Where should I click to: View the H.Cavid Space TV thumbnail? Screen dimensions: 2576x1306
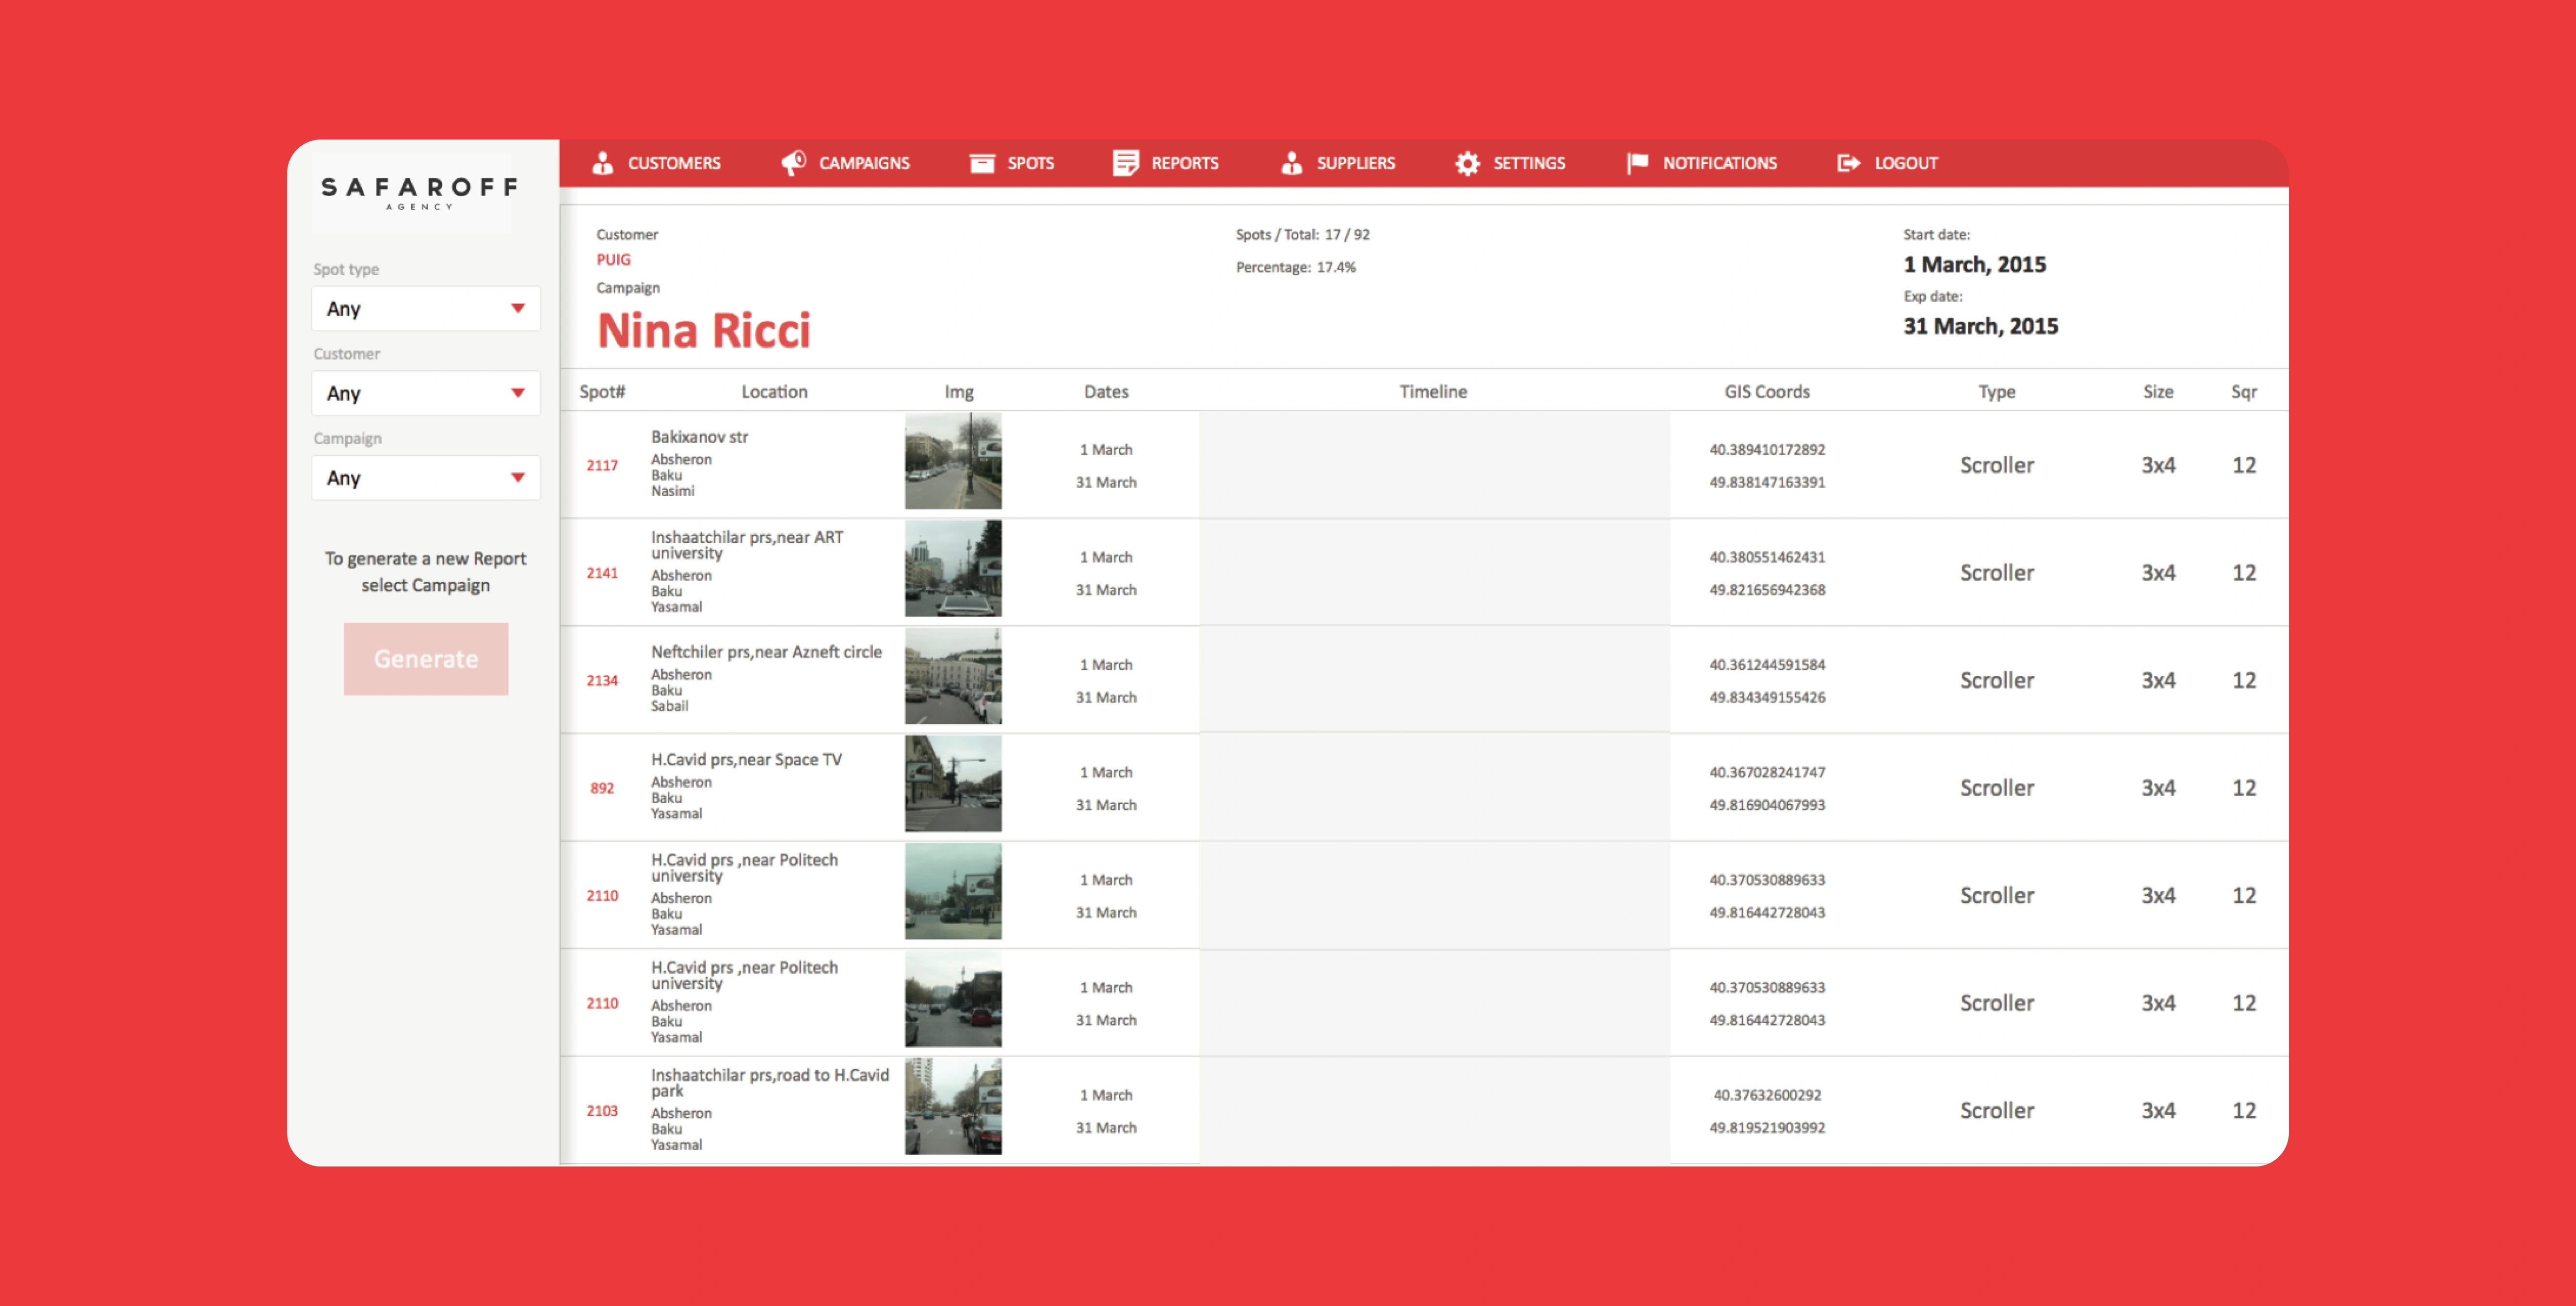pyautogui.click(x=952, y=784)
